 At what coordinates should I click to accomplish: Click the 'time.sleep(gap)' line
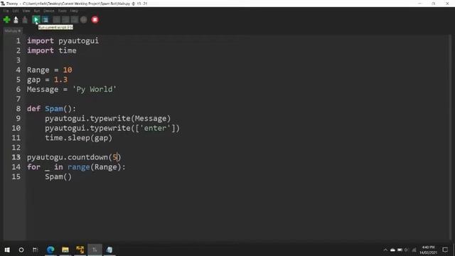78,138
